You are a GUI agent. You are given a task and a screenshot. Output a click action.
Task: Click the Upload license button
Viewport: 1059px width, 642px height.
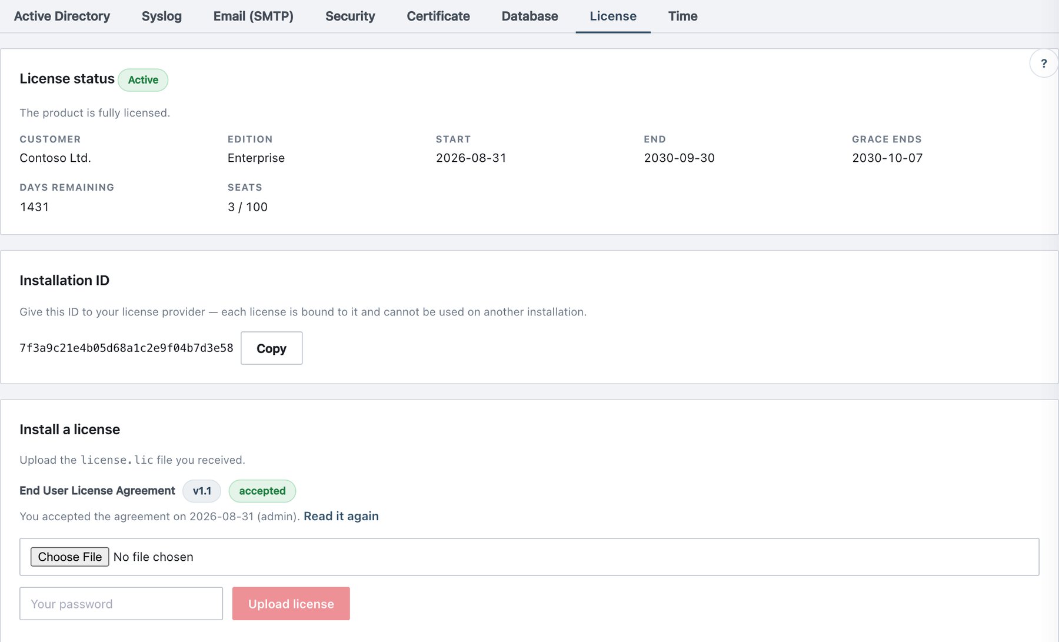(x=291, y=604)
